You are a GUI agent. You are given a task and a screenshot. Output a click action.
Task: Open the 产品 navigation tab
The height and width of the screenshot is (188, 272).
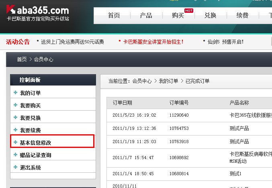tap(146, 16)
